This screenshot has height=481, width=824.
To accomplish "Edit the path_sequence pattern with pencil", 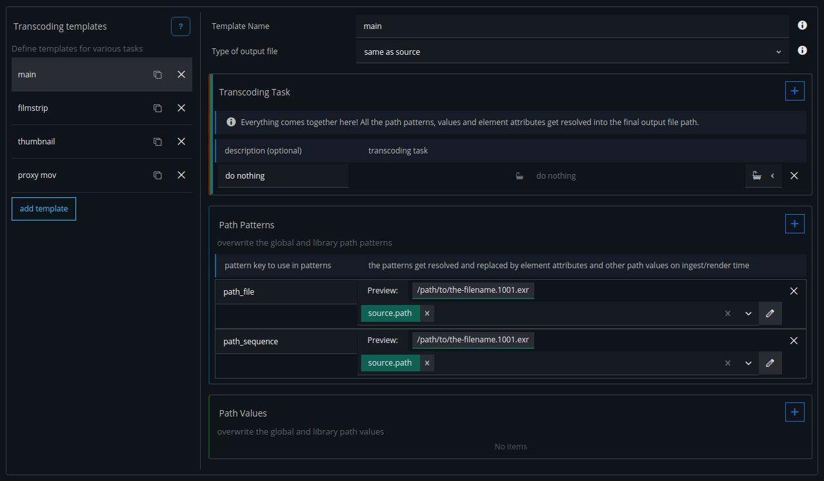I will click(x=770, y=363).
